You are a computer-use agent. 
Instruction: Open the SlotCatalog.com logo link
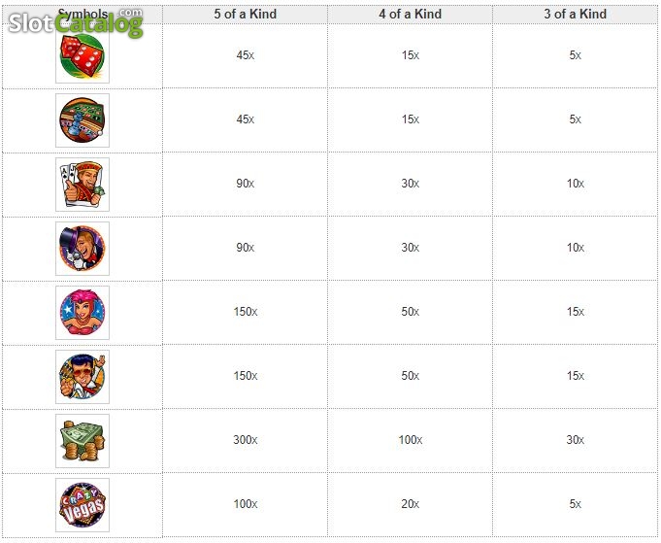click(x=76, y=22)
